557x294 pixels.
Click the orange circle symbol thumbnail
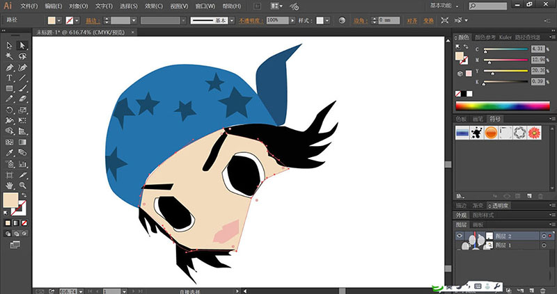coord(489,133)
